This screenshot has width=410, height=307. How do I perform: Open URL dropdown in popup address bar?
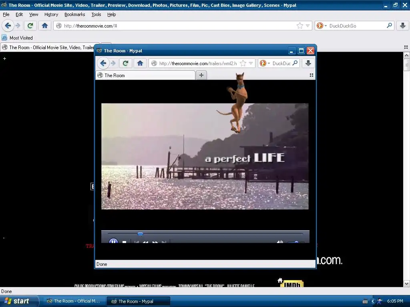[251, 63]
